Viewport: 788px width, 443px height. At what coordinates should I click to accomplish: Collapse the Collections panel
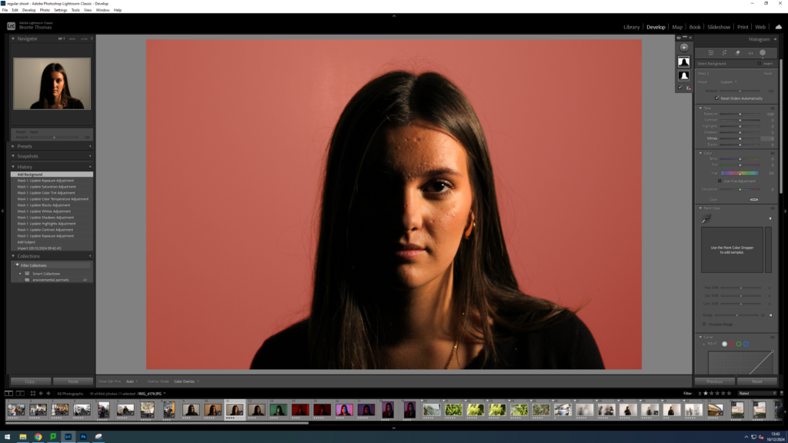click(x=13, y=256)
